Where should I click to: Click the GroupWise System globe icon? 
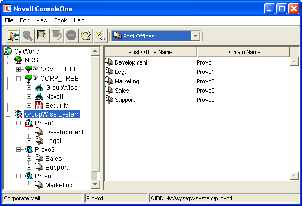tap(18, 114)
